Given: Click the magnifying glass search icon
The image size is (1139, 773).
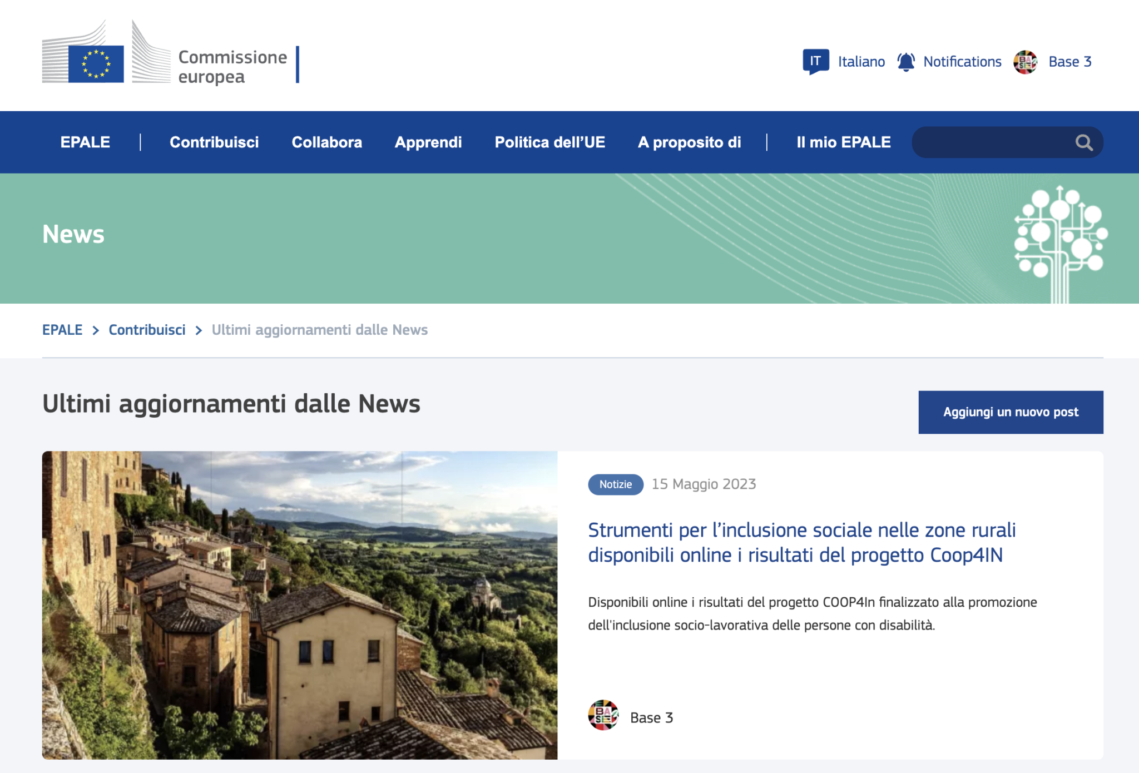Looking at the screenshot, I should (1083, 143).
